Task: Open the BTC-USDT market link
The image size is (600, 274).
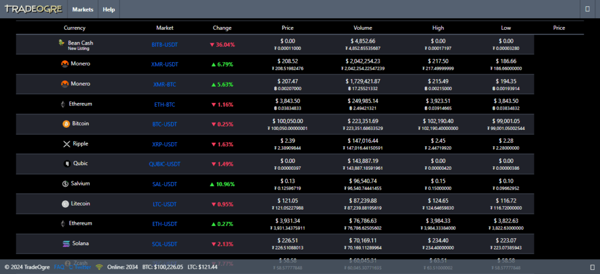Action: pos(165,124)
